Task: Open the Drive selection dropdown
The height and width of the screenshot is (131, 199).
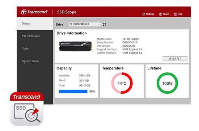Action: click(85, 24)
